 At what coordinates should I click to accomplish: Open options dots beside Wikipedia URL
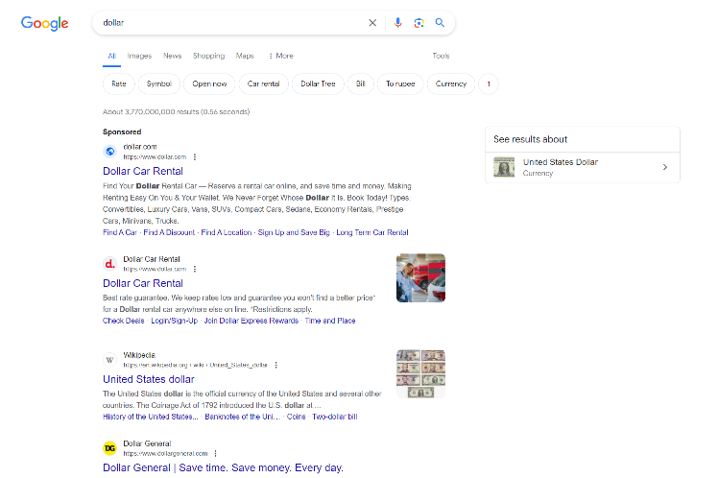(275, 366)
